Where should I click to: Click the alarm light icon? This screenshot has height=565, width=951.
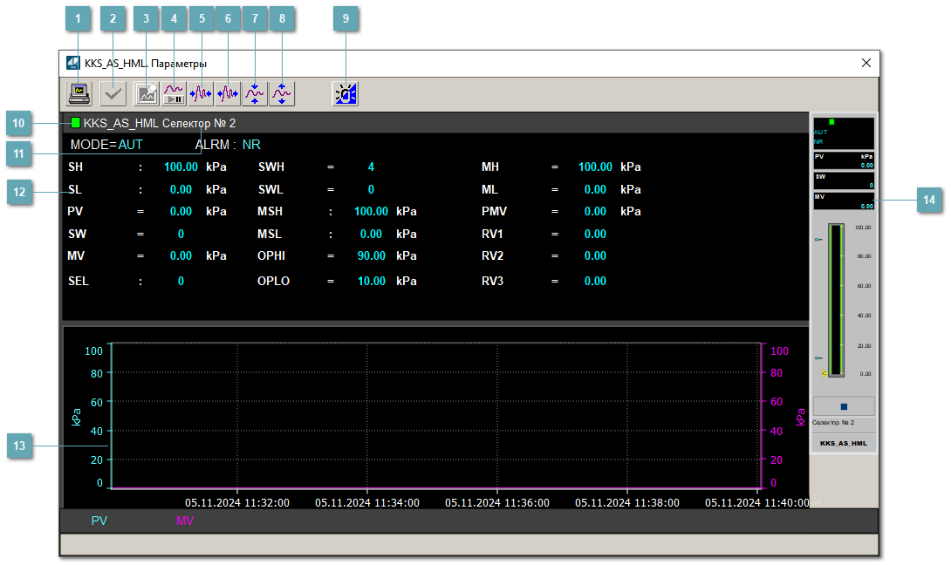point(345,92)
